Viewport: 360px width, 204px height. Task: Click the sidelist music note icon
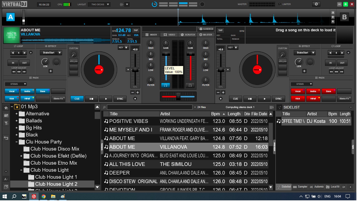(x=279, y=107)
